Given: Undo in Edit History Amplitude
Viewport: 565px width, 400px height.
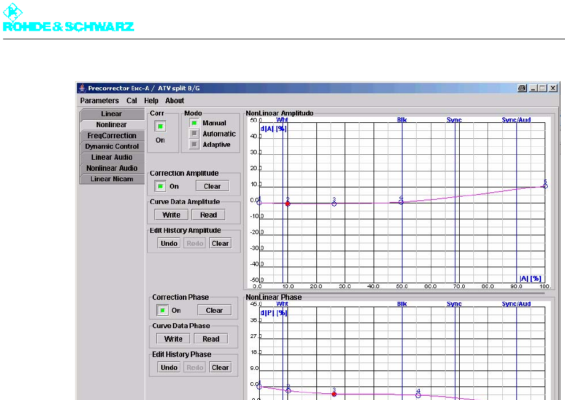Looking at the screenshot, I should (169, 243).
